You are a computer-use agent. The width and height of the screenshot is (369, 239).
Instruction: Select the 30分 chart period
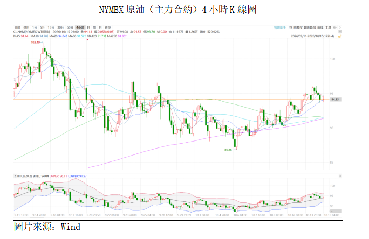[x=60, y=27]
